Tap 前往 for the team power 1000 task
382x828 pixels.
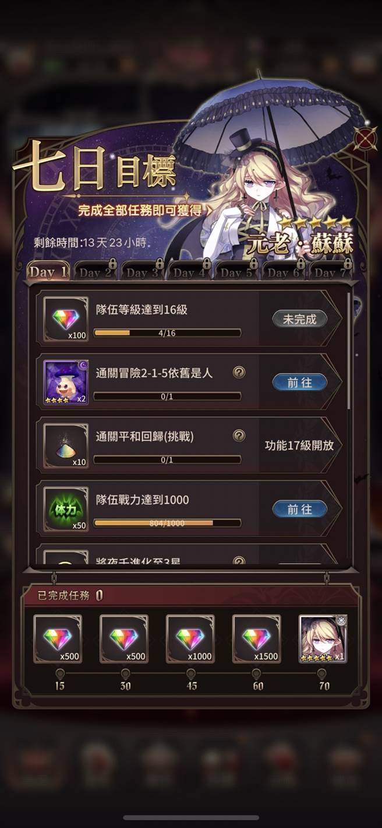click(300, 510)
